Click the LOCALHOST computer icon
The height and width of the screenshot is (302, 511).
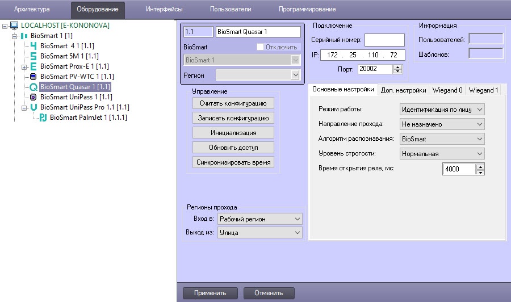(14, 26)
